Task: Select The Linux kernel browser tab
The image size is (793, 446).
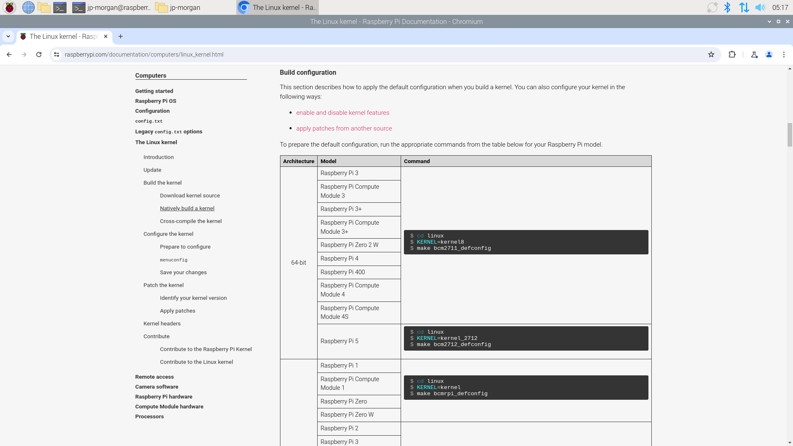Action: [64, 36]
